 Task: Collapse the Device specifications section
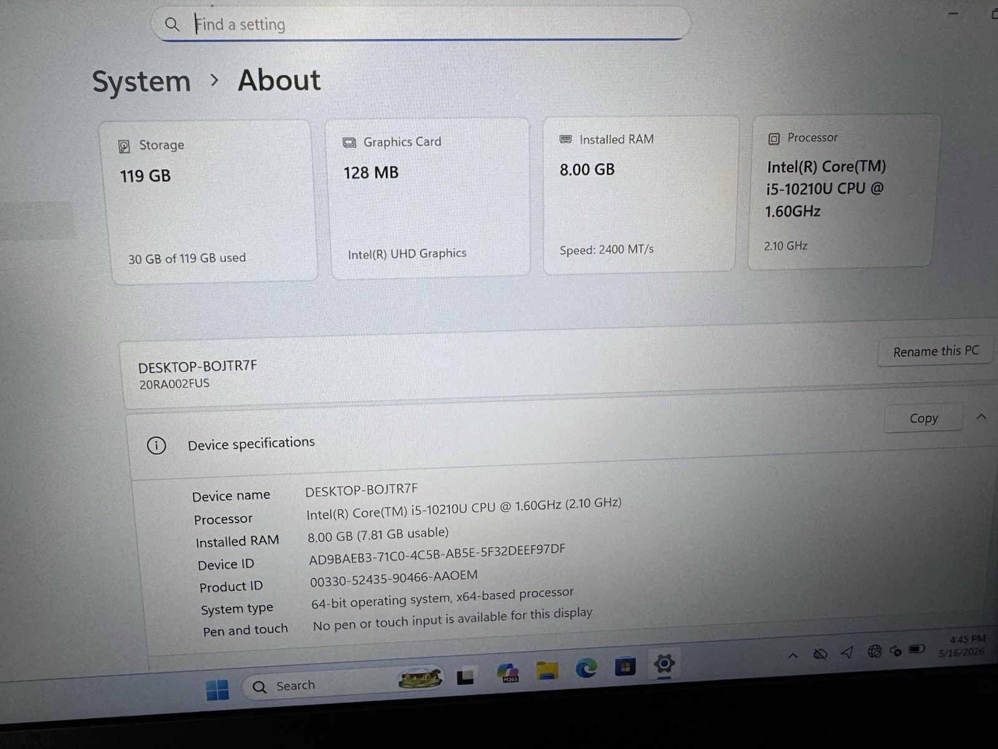point(981,416)
